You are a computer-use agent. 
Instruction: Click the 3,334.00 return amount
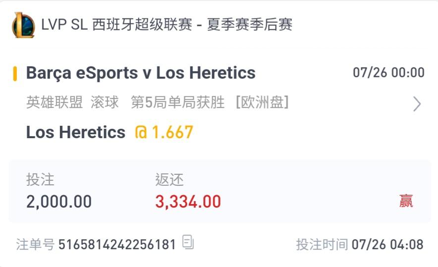188,202
